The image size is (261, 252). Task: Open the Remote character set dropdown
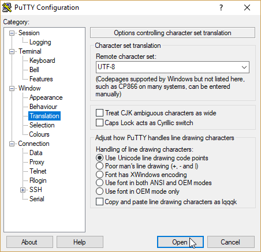pyautogui.click(x=244, y=67)
